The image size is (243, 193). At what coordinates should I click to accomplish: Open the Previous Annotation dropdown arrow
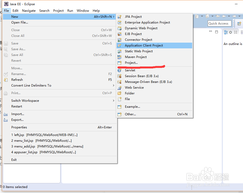[212, 16]
